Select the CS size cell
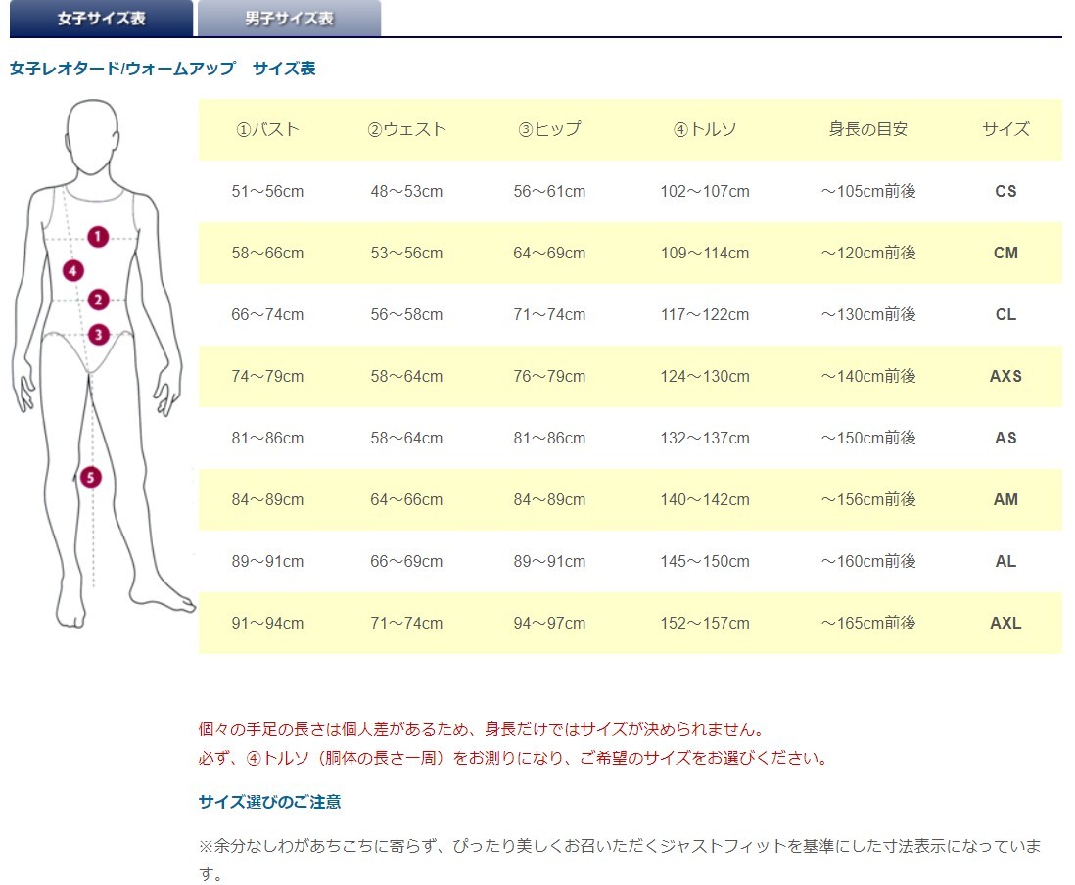 click(1005, 191)
